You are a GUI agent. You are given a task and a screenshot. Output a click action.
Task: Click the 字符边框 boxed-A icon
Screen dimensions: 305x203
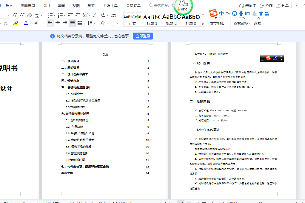coord(36,23)
